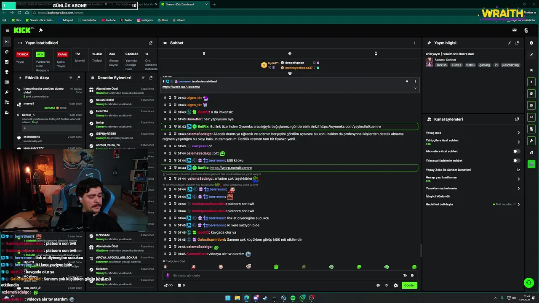Pop out the Kanal Eylemleri panel
The height and width of the screenshot is (303, 539).
517,120
